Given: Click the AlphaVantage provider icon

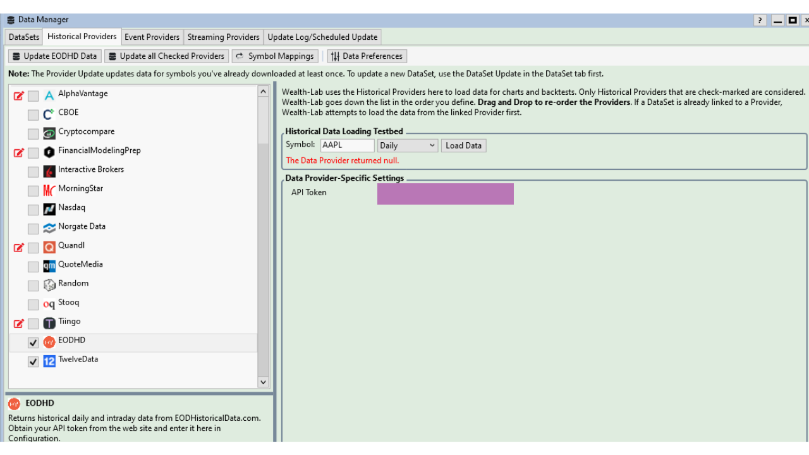Looking at the screenshot, I should point(49,96).
